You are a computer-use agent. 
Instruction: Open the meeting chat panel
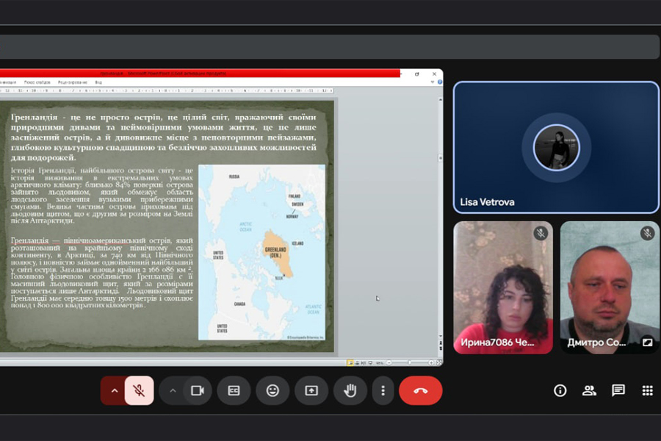(x=618, y=390)
